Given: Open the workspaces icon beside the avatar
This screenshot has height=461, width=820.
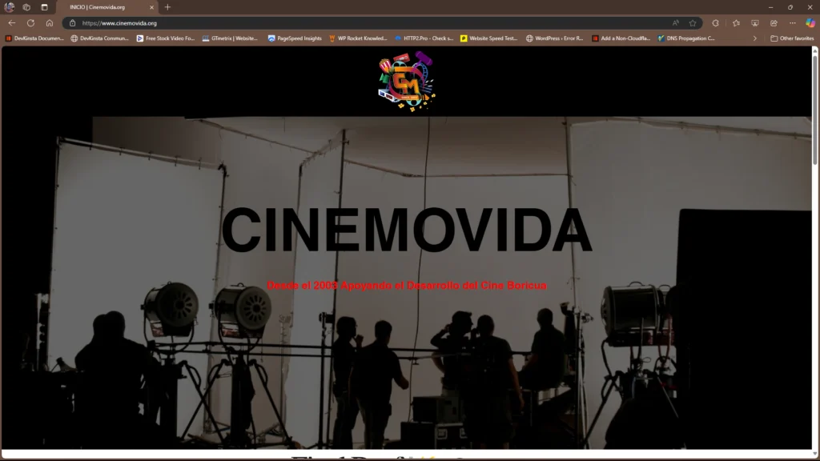Looking at the screenshot, I should point(26,8).
